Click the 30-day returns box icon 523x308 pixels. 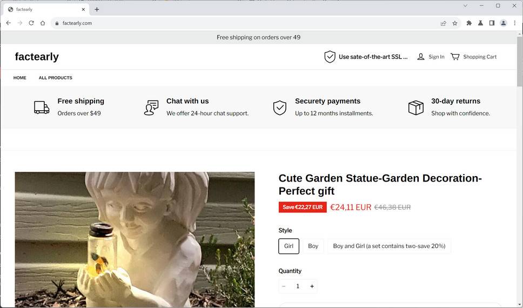click(416, 108)
